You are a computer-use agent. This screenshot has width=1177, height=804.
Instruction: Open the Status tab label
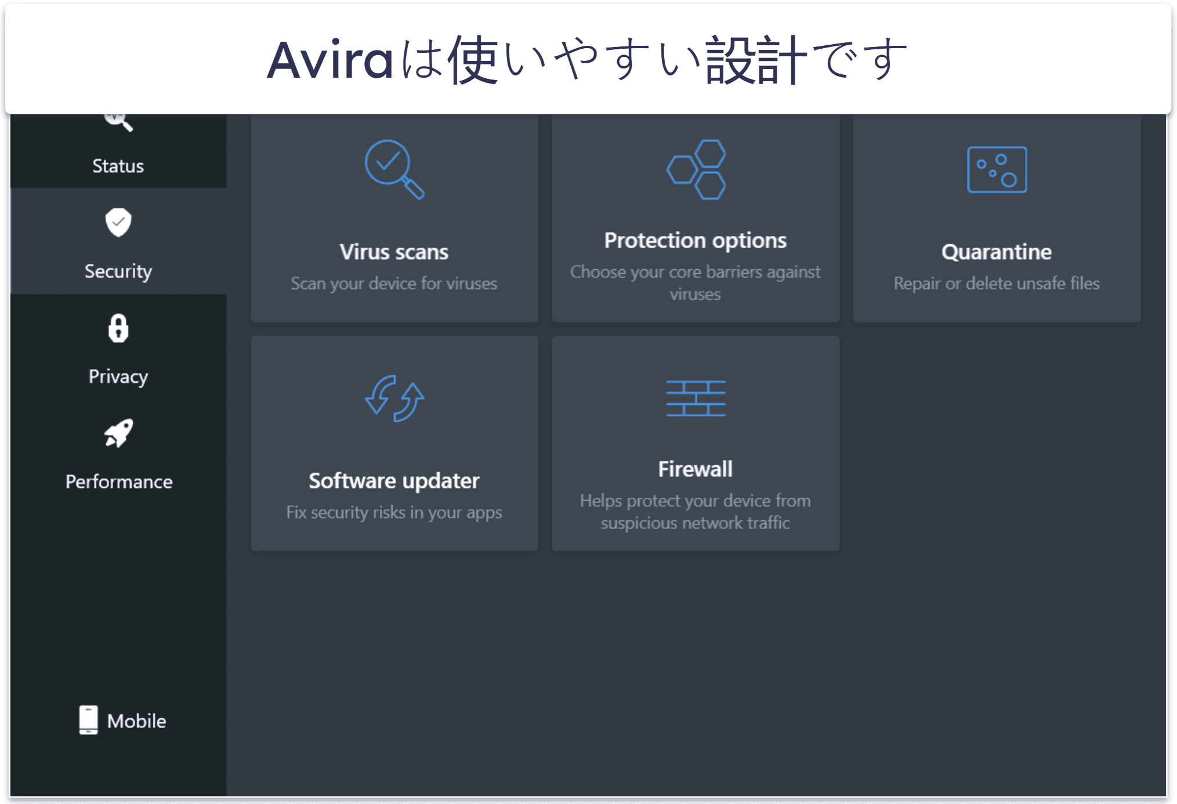[x=118, y=166]
